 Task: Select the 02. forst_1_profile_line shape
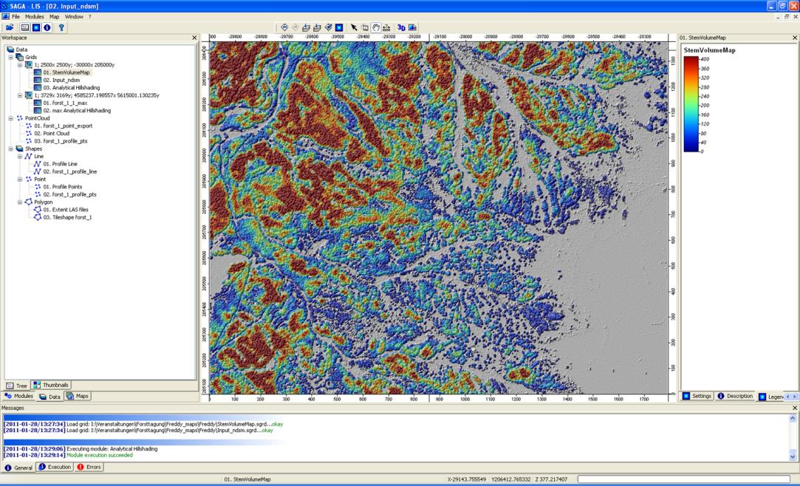point(70,172)
